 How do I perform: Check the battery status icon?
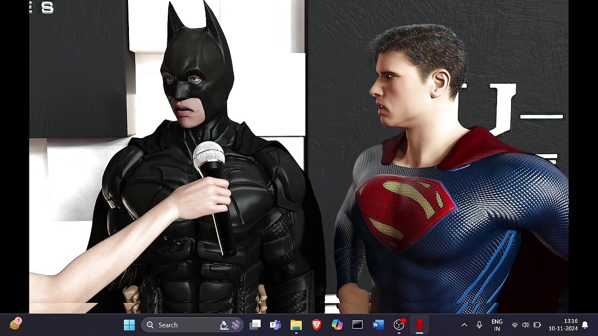(537, 325)
